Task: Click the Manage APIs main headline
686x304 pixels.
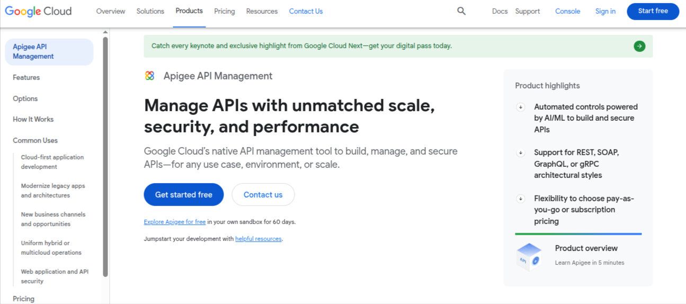Action: click(x=290, y=116)
